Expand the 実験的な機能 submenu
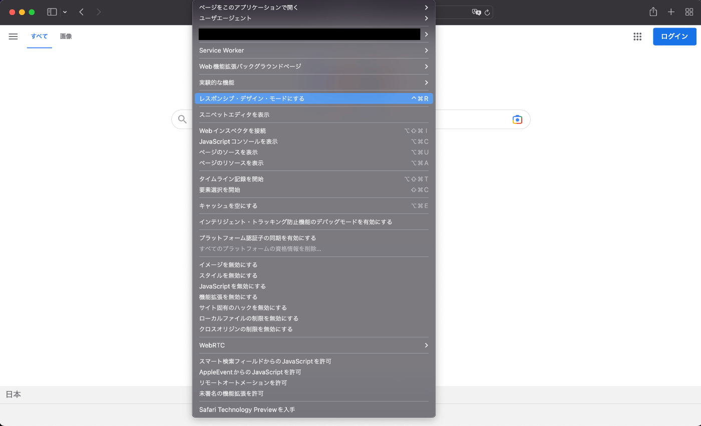The height and width of the screenshot is (426, 701). (x=314, y=82)
